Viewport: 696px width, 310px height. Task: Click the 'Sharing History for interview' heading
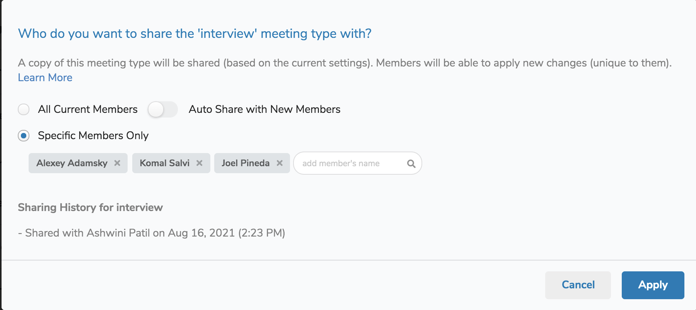(x=90, y=208)
